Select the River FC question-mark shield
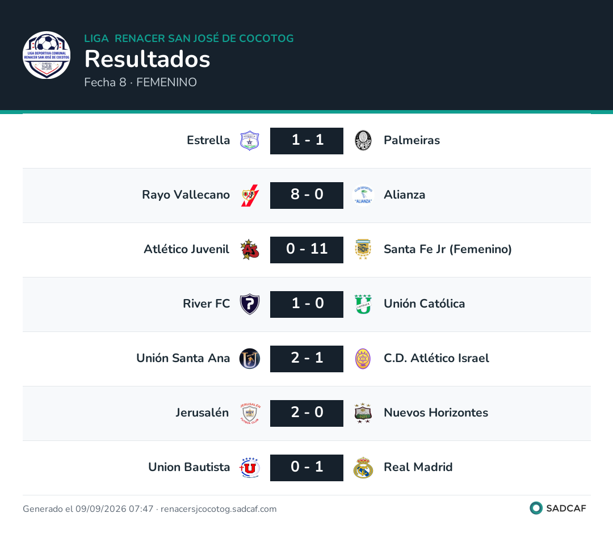 pos(250,304)
